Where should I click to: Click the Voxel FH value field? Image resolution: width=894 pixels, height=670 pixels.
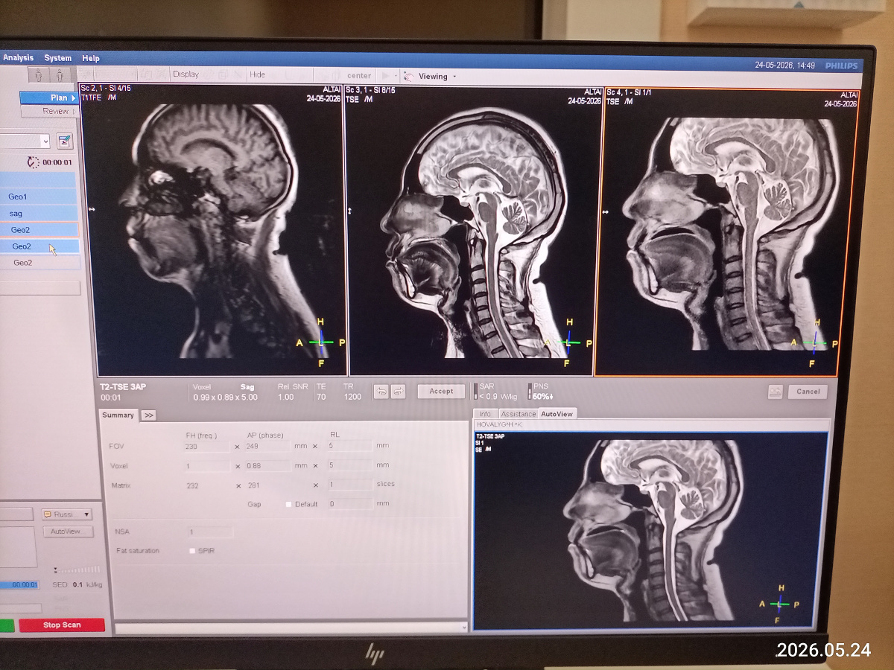208,466
